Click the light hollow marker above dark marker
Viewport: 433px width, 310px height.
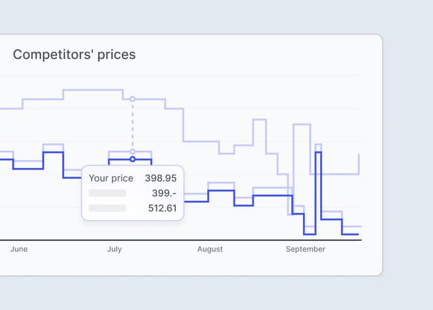pyautogui.click(x=133, y=152)
